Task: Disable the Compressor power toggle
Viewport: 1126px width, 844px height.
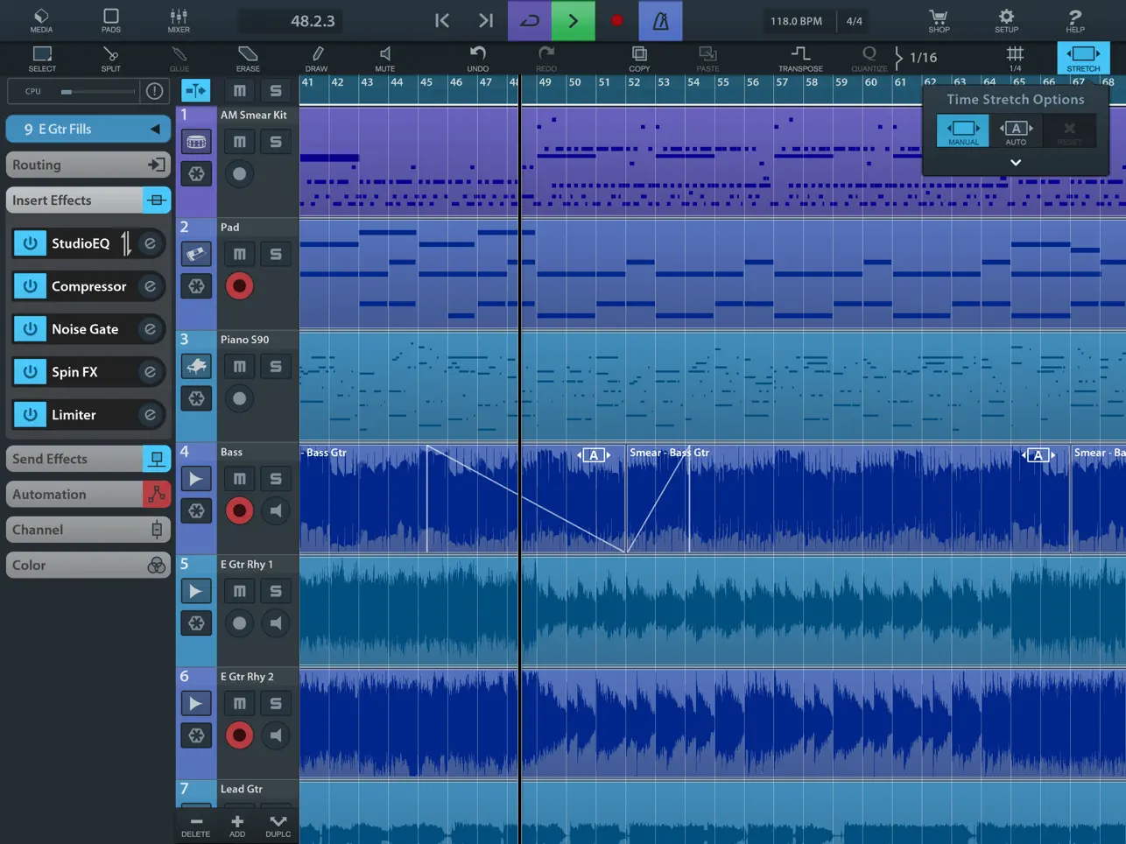Action: 30,286
